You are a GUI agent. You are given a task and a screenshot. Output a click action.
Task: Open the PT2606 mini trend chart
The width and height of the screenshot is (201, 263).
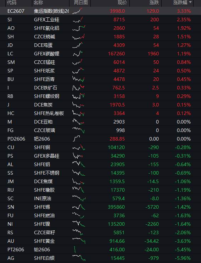pos(75,250)
